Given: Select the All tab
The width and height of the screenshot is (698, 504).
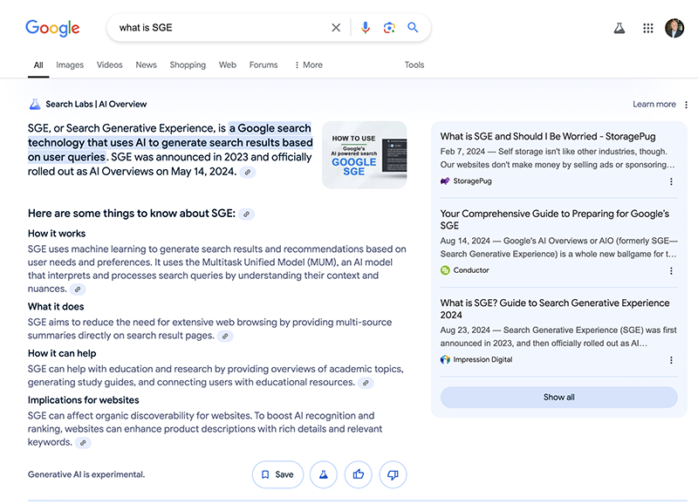Looking at the screenshot, I should coord(38,65).
